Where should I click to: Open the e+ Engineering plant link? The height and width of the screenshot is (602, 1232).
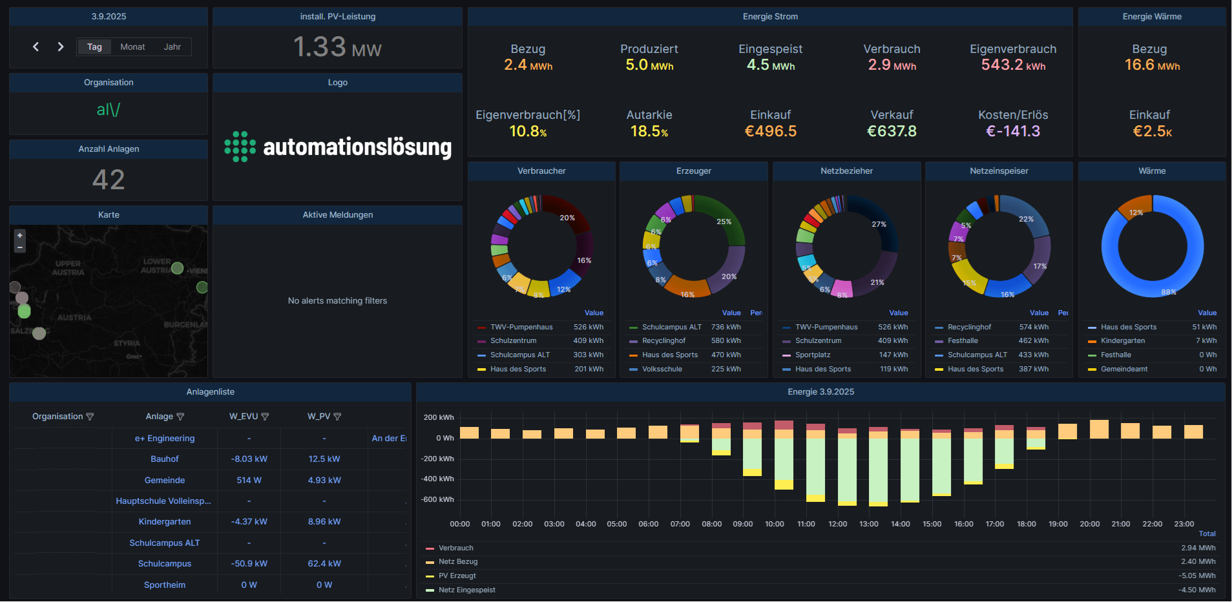pos(165,438)
